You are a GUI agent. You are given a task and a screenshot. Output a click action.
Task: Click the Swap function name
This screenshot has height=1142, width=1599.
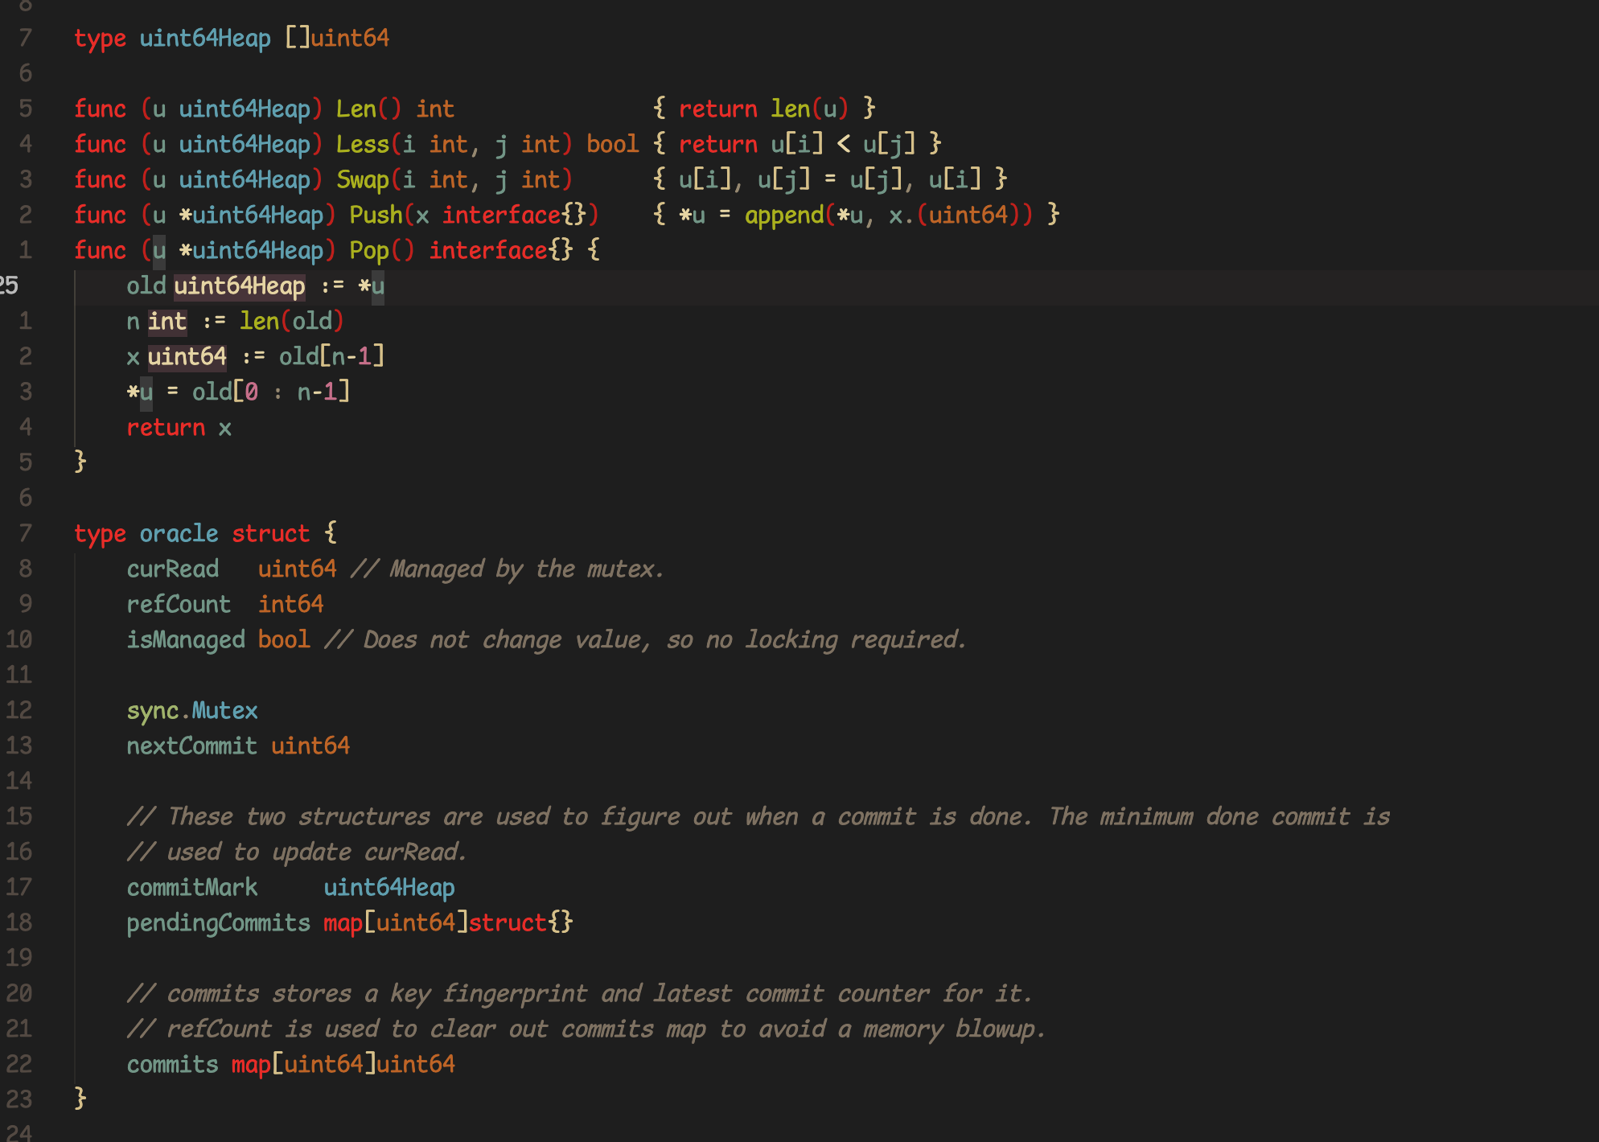point(362,180)
